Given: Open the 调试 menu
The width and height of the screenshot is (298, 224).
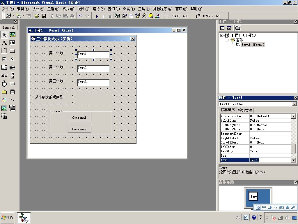Looking at the screenshot, I should (x=84, y=9).
